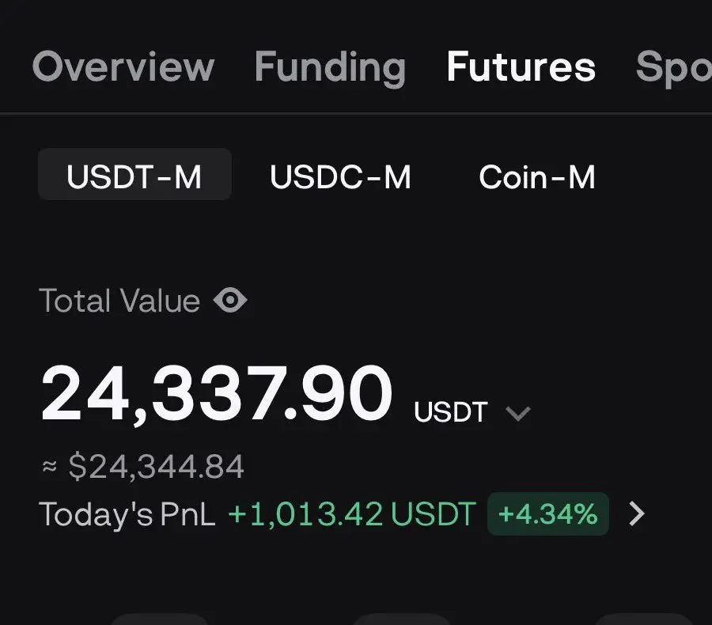
Task: Expand the USDT currency chevron
Action: [x=517, y=413]
